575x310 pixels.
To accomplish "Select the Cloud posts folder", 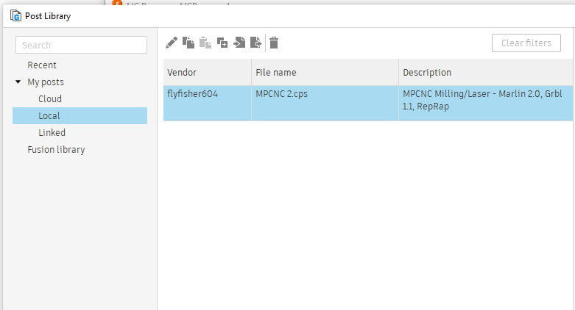I will point(50,99).
